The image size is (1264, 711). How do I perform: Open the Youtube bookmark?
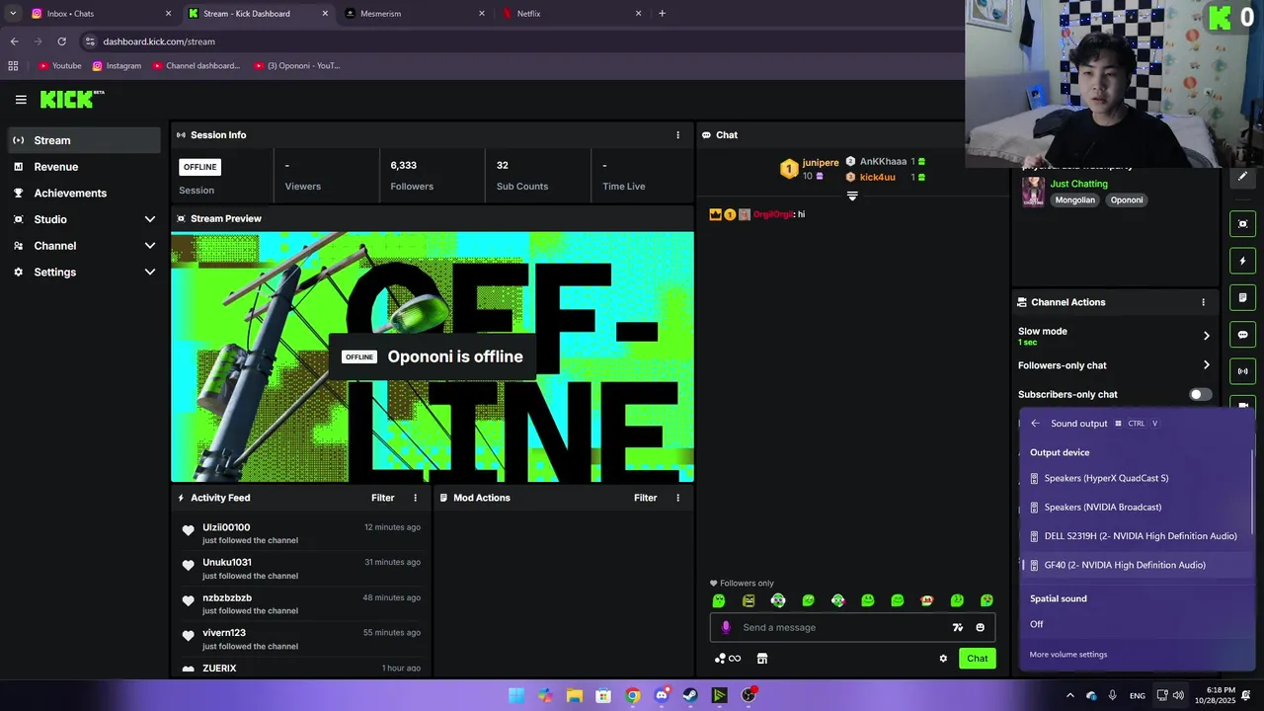pos(60,66)
